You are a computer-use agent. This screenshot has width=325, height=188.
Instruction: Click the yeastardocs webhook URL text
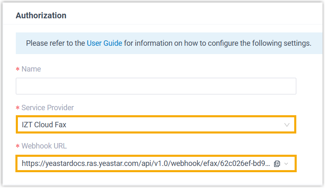pos(125,164)
